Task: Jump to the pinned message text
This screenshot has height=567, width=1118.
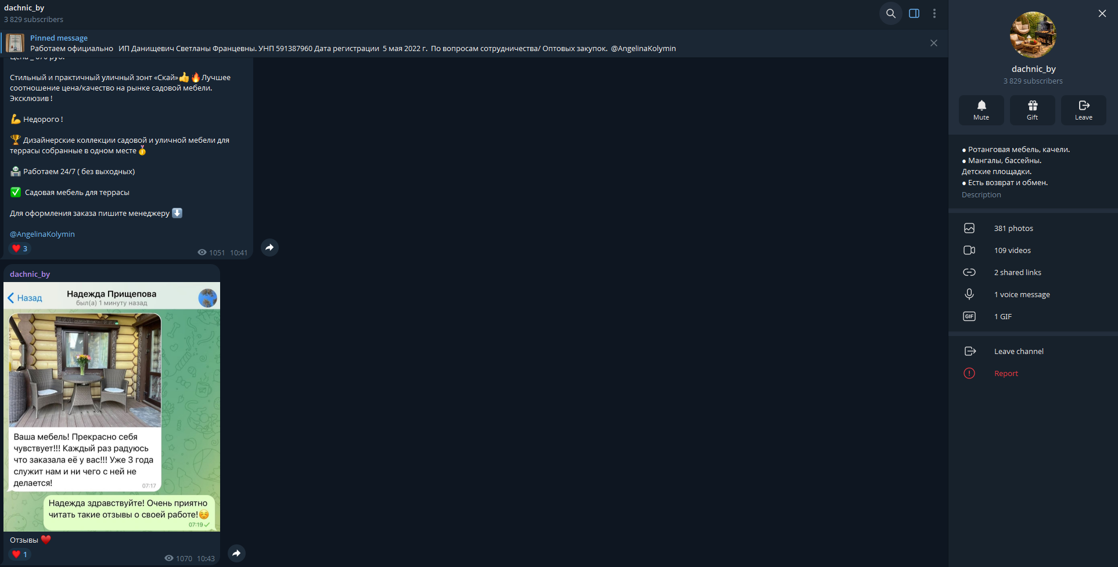Action: [x=353, y=49]
